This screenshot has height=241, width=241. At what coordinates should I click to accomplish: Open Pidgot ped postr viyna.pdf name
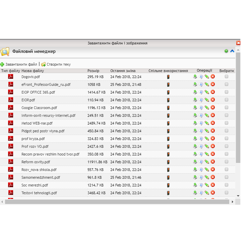click(43, 131)
